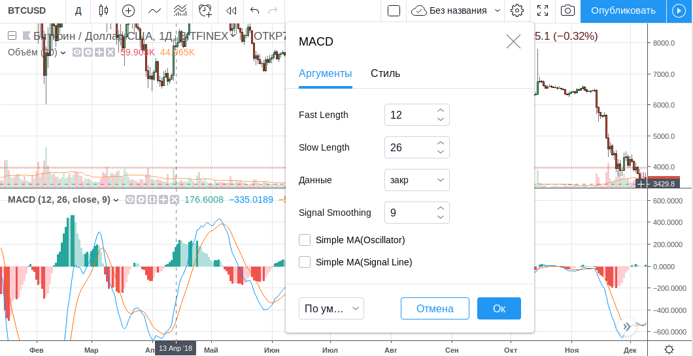The height and width of the screenshot is (356, 693).
Task: Take a chart snapshot with camera icon
Action: (568, 10)
